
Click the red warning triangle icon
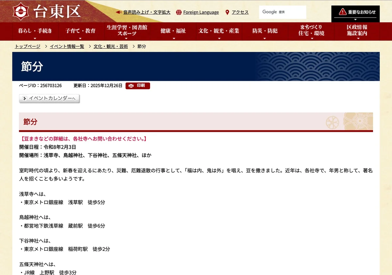click(342, 12)
